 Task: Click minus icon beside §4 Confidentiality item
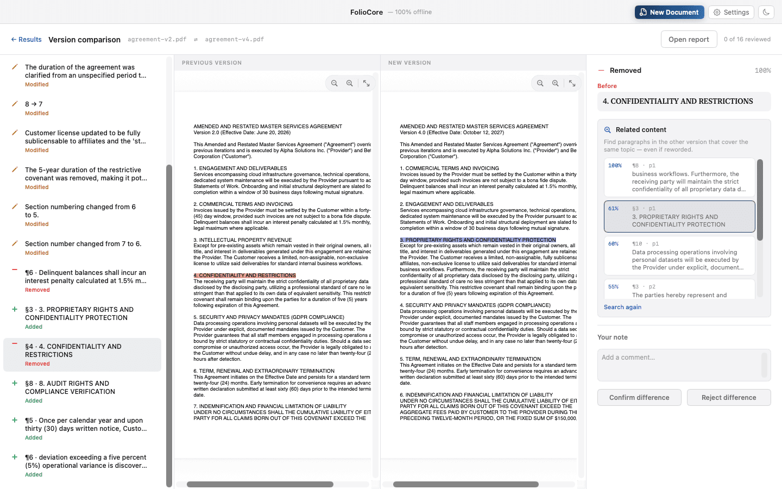[x=15, y=344]
